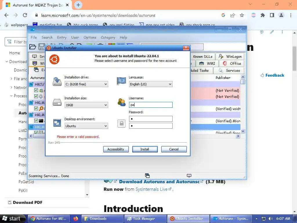Open Language dropdown
297x223 pixels.
pyautogui.click(x=151, y=84)
